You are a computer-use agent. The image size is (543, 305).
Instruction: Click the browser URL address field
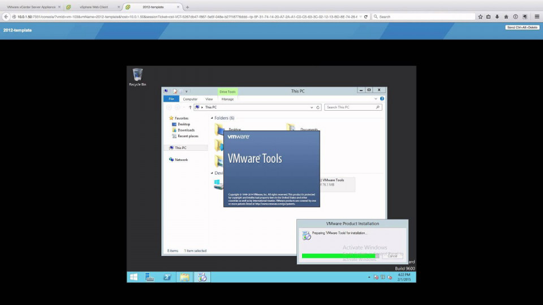click(187, 16)
